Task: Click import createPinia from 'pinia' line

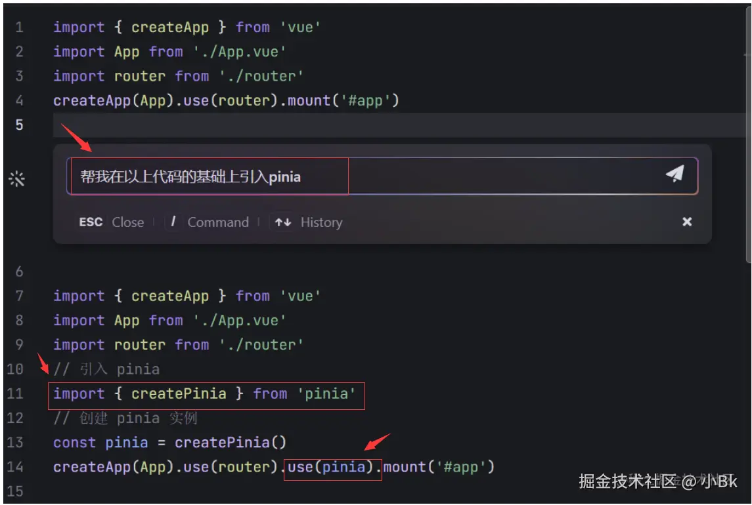Action: tap(204, 394)
